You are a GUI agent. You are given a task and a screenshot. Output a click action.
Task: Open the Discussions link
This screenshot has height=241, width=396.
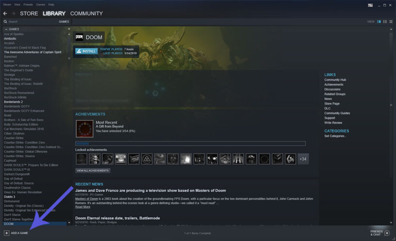click(x=332, y=89)
